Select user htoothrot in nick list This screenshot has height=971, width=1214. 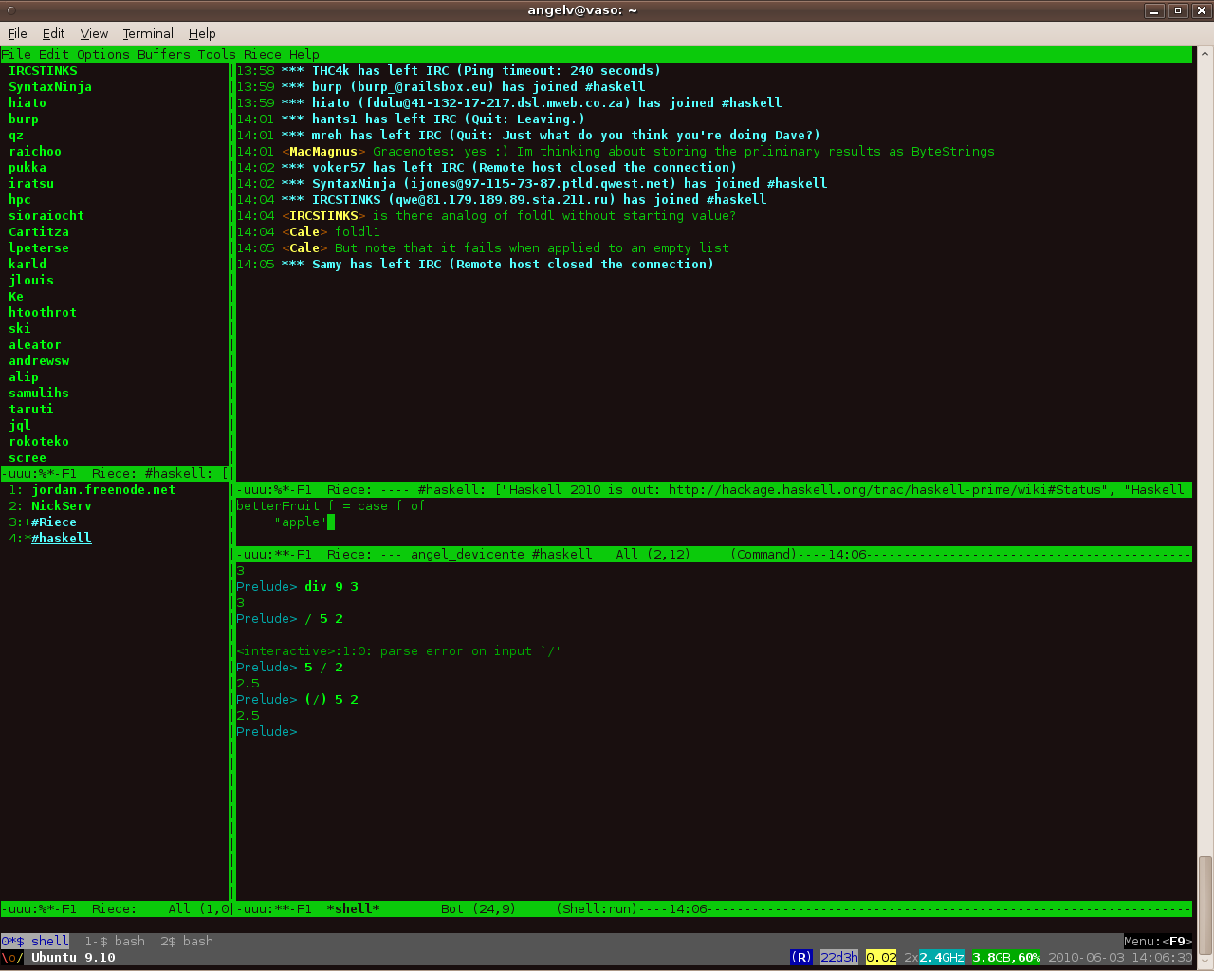(43, 313)
